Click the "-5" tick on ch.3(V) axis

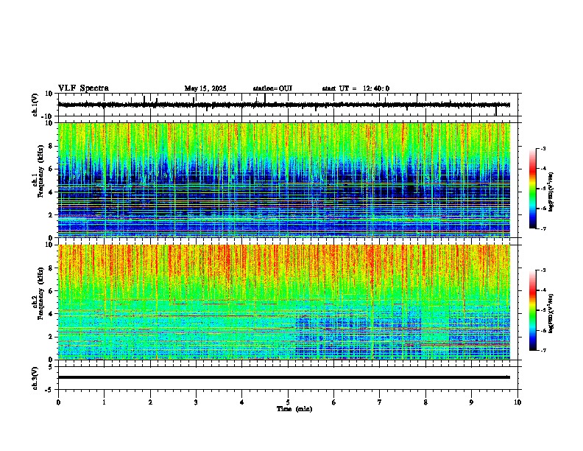point(49,390)
